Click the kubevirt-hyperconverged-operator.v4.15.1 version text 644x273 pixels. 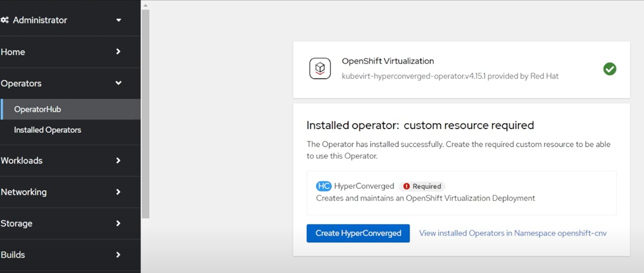pyautogui.click(x=413, y=76)
